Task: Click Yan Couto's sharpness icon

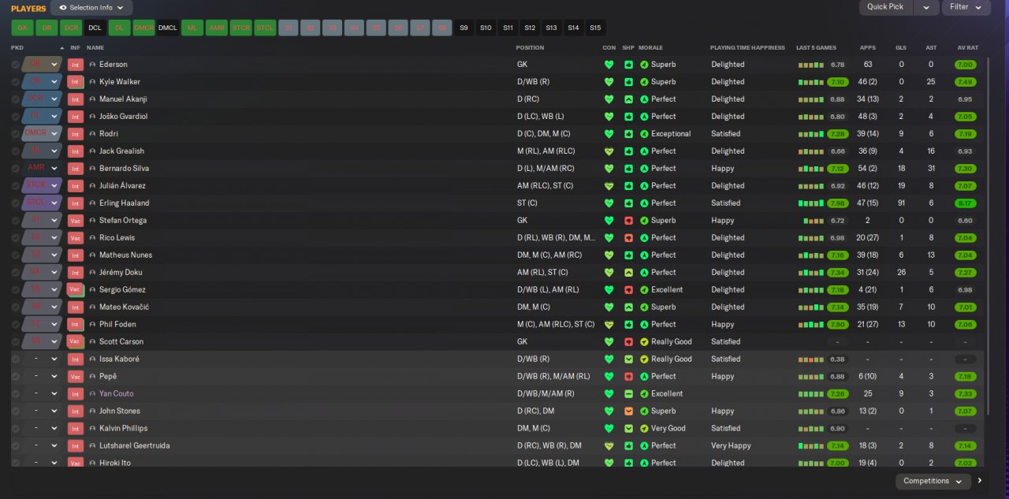Action: pos(628,394)
